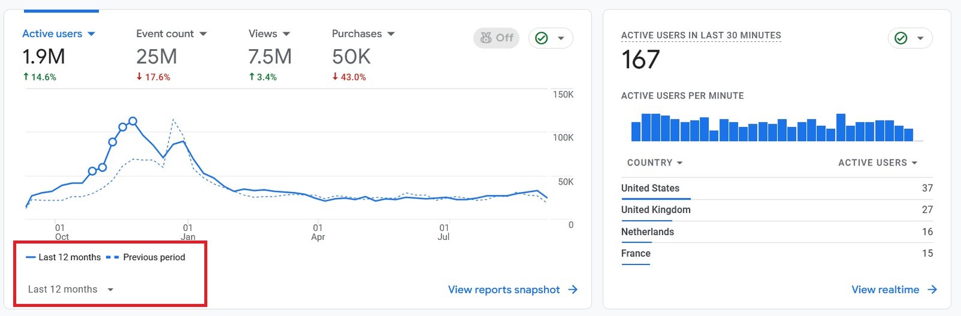The width and height of the screenshot is (961, 316).
Task: Click the 3.4% views increase indicator
Action: pyautogui.click(x=262, y=77)
